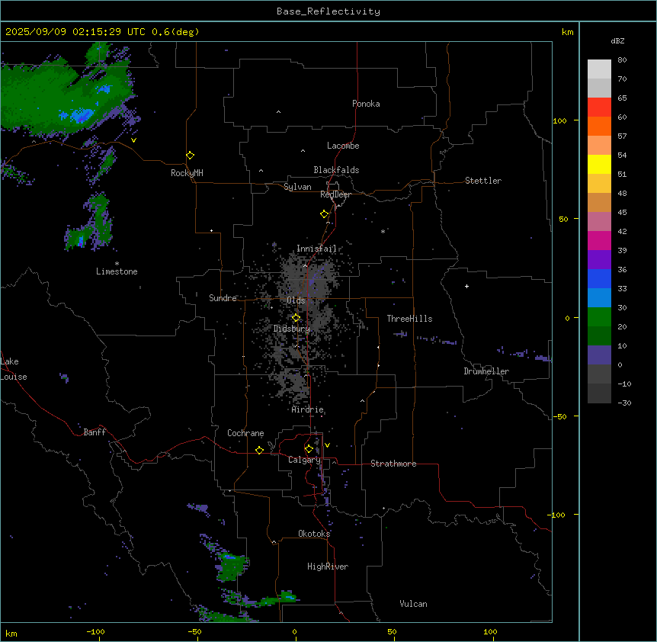Click the light orange 54–57 dBZ swatch
The image size is (657, 642).
[599, 146]
